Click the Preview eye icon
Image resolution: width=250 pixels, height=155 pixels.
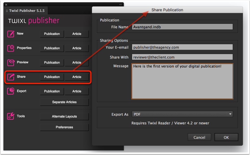[x=11, y=62]
